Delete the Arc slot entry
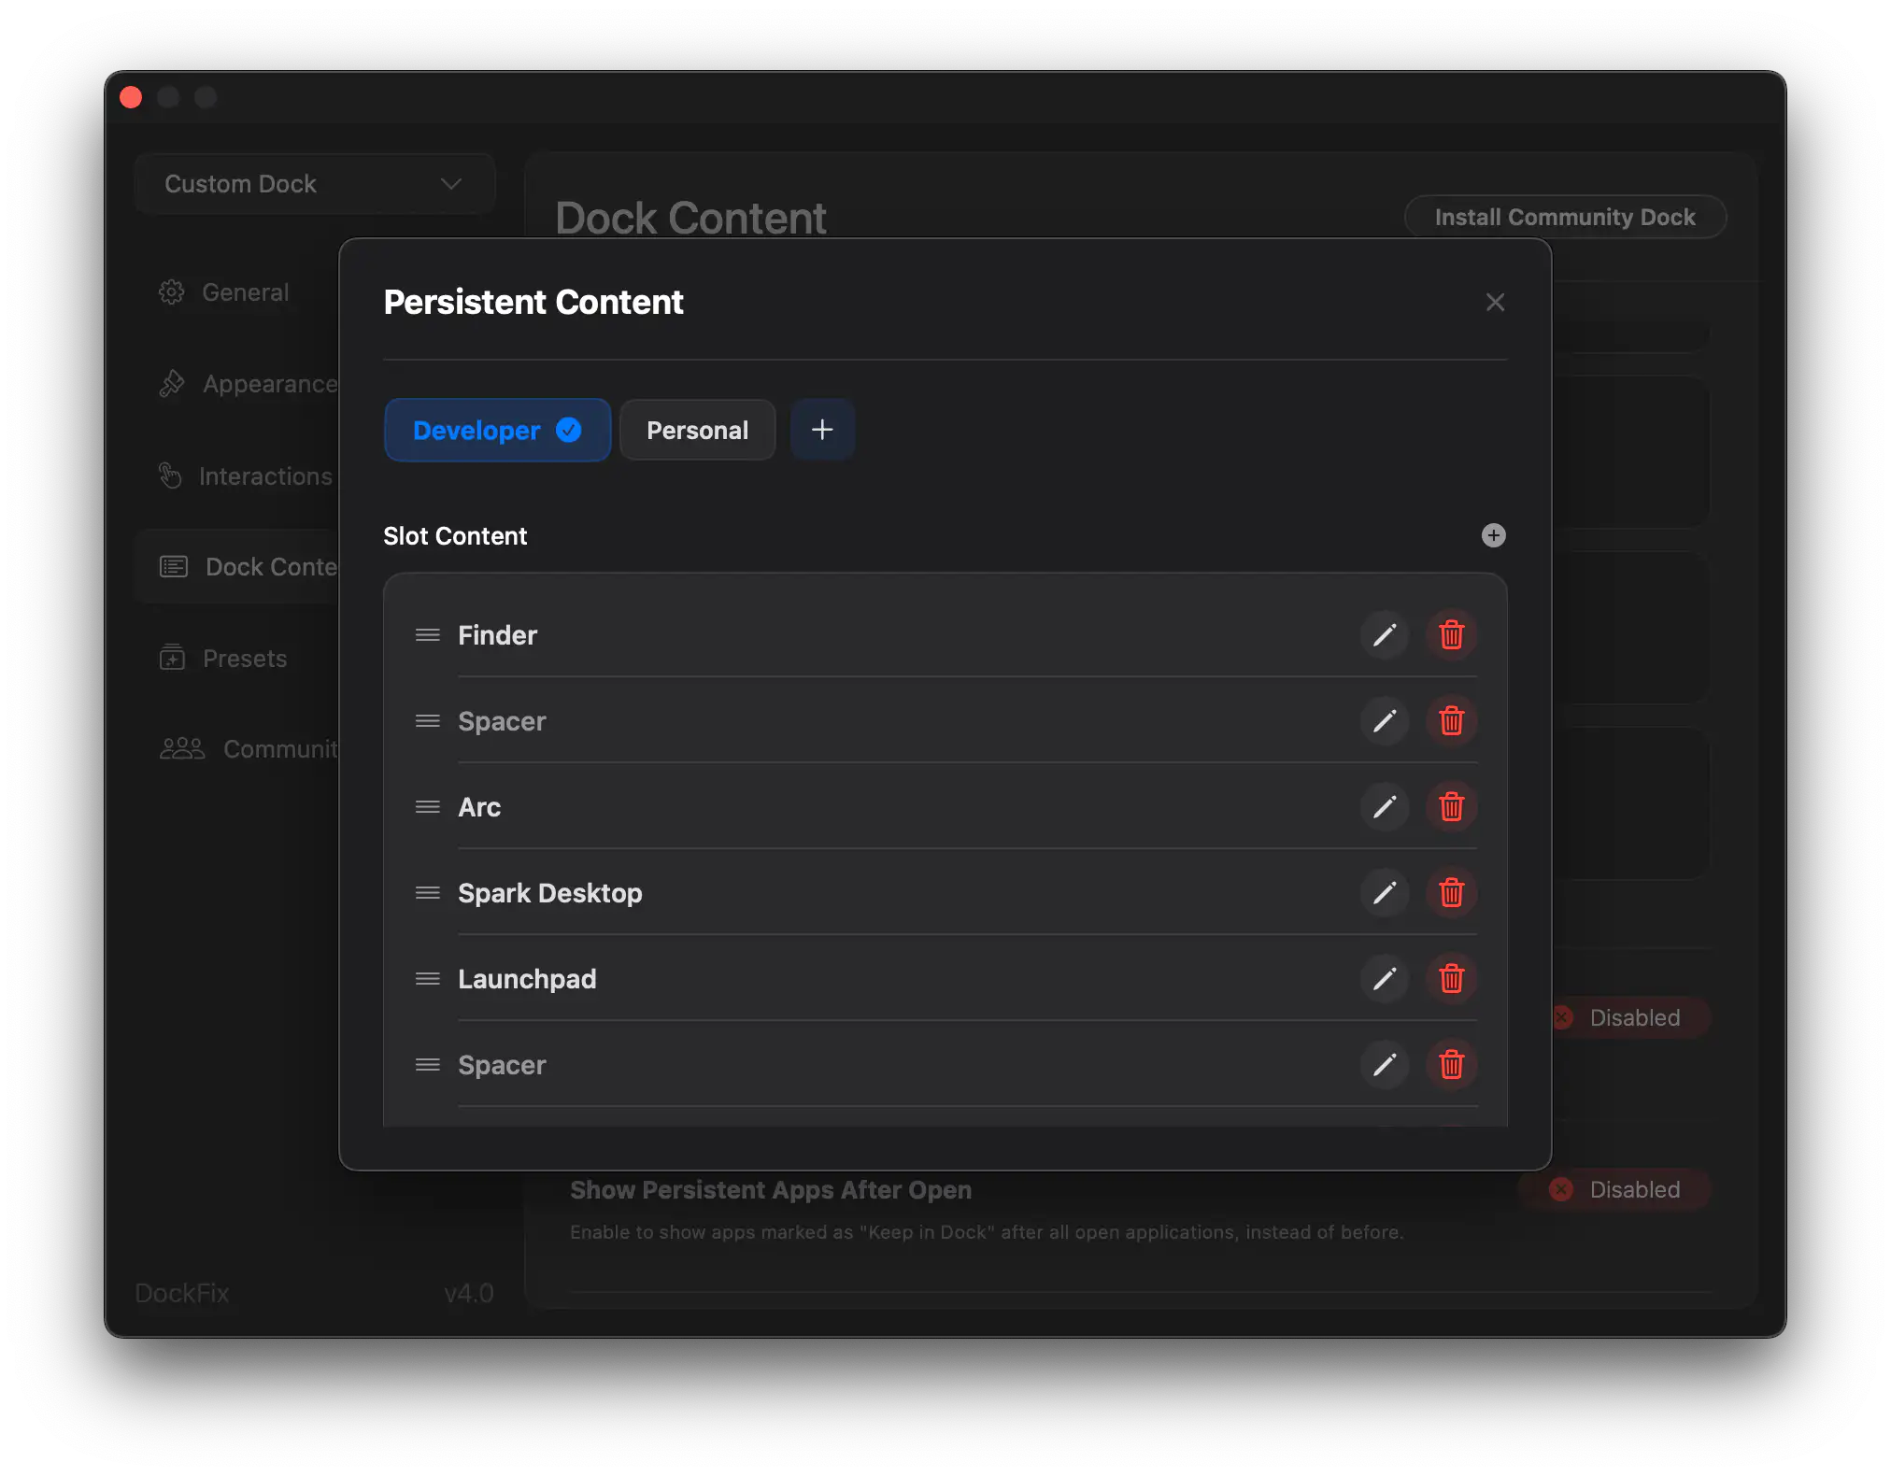This screenshot has height=1476, width=1891. 1451,806
